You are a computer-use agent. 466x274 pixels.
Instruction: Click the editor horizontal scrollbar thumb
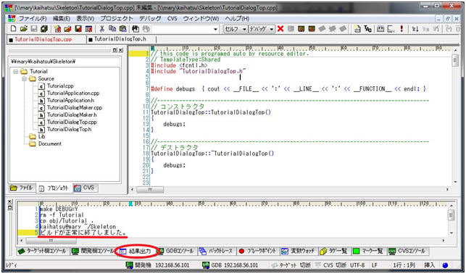tap(150, 189)
